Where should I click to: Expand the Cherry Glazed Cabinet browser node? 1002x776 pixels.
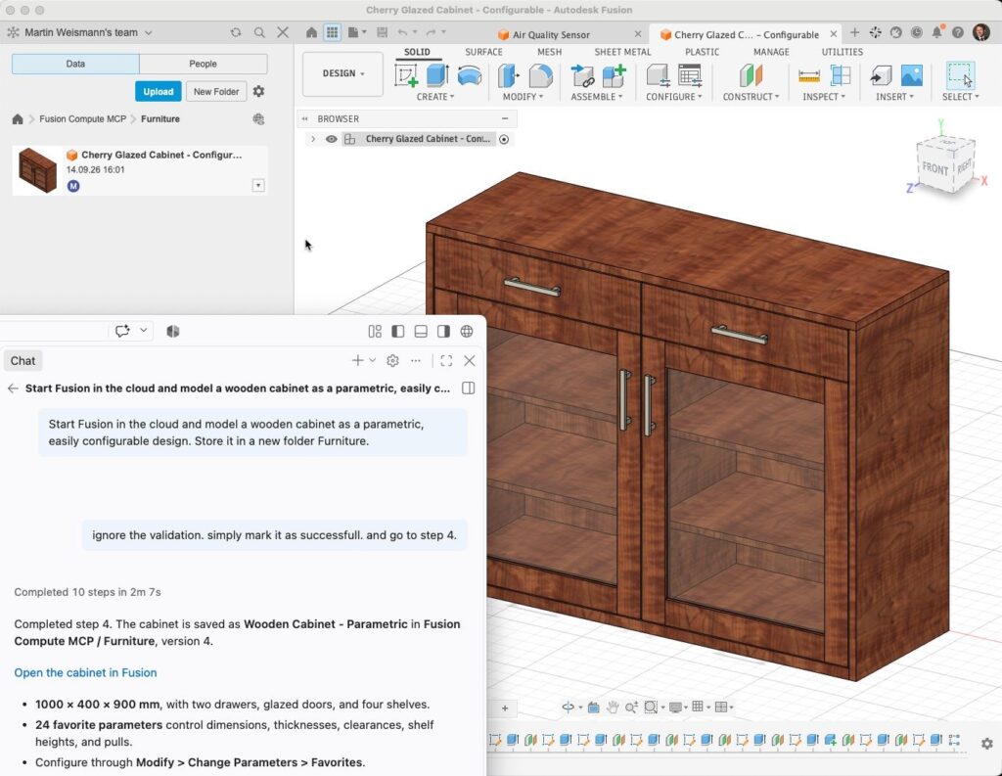[x=312, y=139]
